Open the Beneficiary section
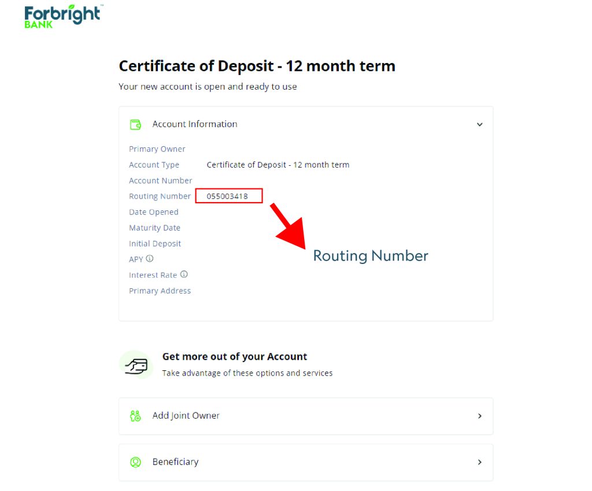The width and height of the screenshot is (592, 491). [x=175, y=462]
